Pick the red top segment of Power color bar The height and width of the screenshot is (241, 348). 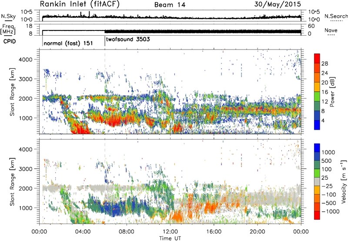pyautogui.click(x=317, y=58)
